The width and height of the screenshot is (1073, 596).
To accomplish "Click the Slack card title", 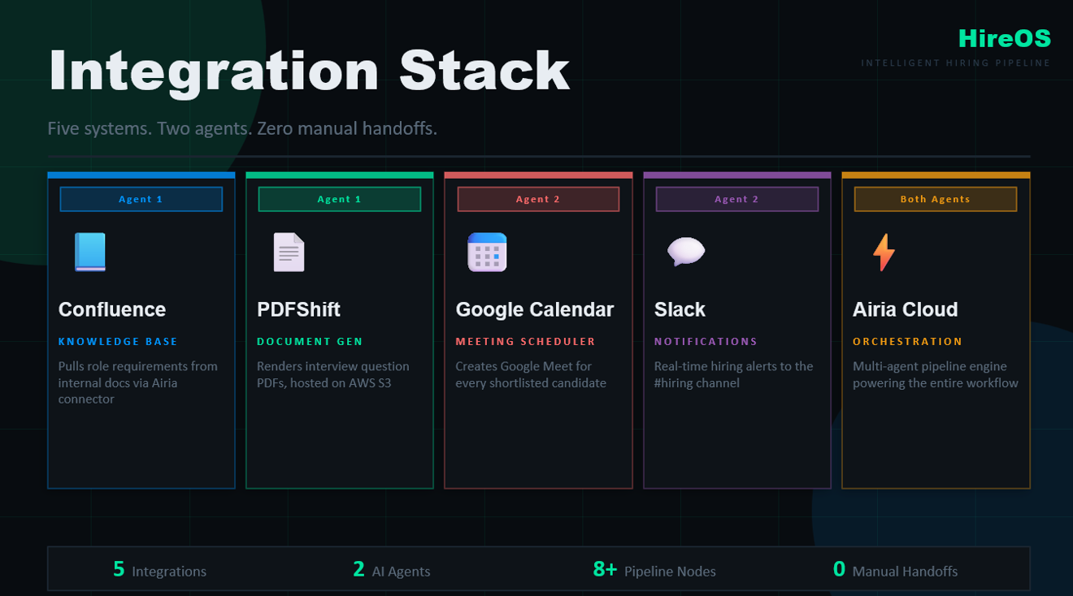I will pyautogui.click(x=680, y=309).
